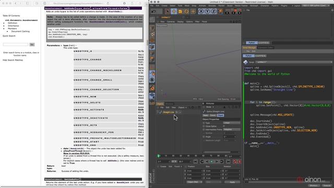
Task: Open the Object (Rel) dropdown in Coordinates
Action: coord(194,182)
